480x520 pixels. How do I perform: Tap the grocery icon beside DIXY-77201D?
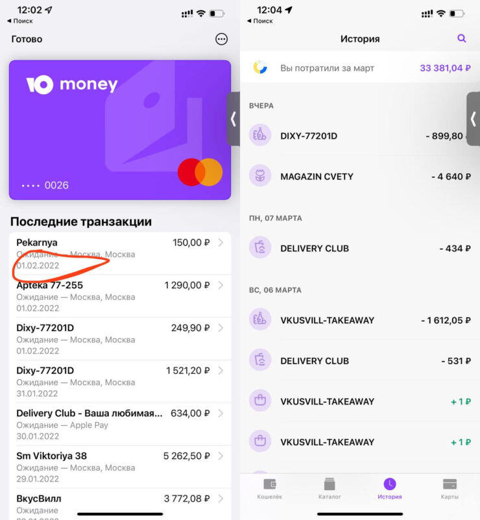pyautogui.click(x=260, y=135)
